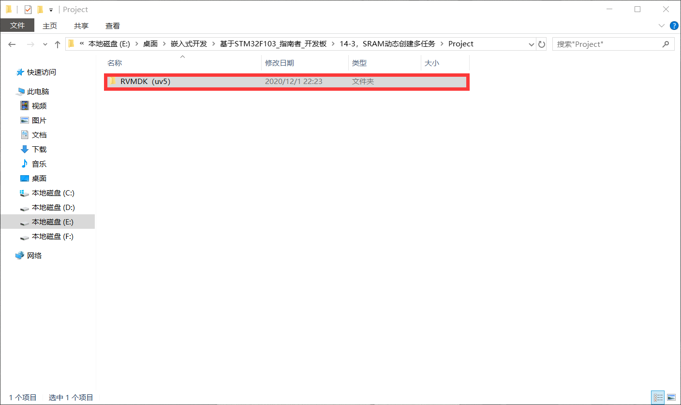Open 快速访问 in the navigation pane
The image size is (681, 405).
(42, 72)
